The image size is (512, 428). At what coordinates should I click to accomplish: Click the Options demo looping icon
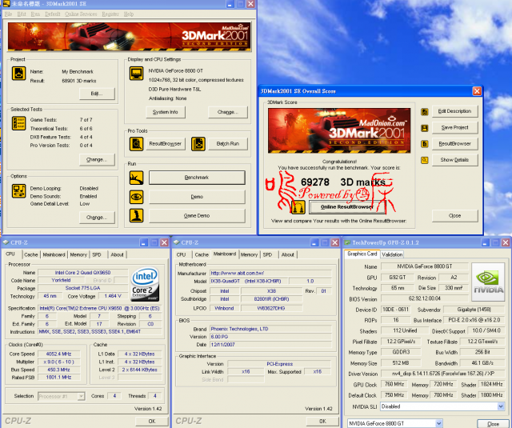[x=18, y=191]
